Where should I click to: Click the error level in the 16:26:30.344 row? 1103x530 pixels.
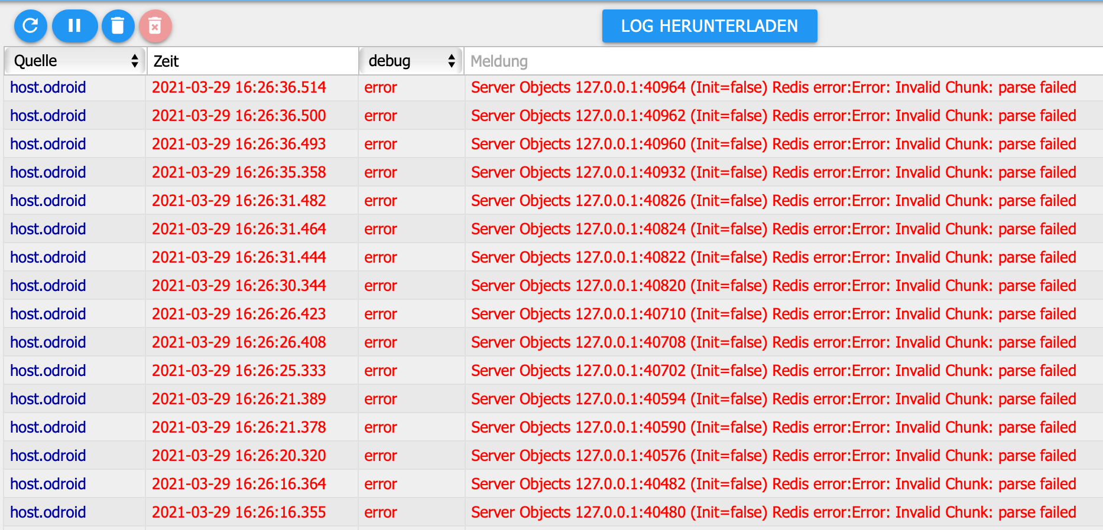pos(381,286)
